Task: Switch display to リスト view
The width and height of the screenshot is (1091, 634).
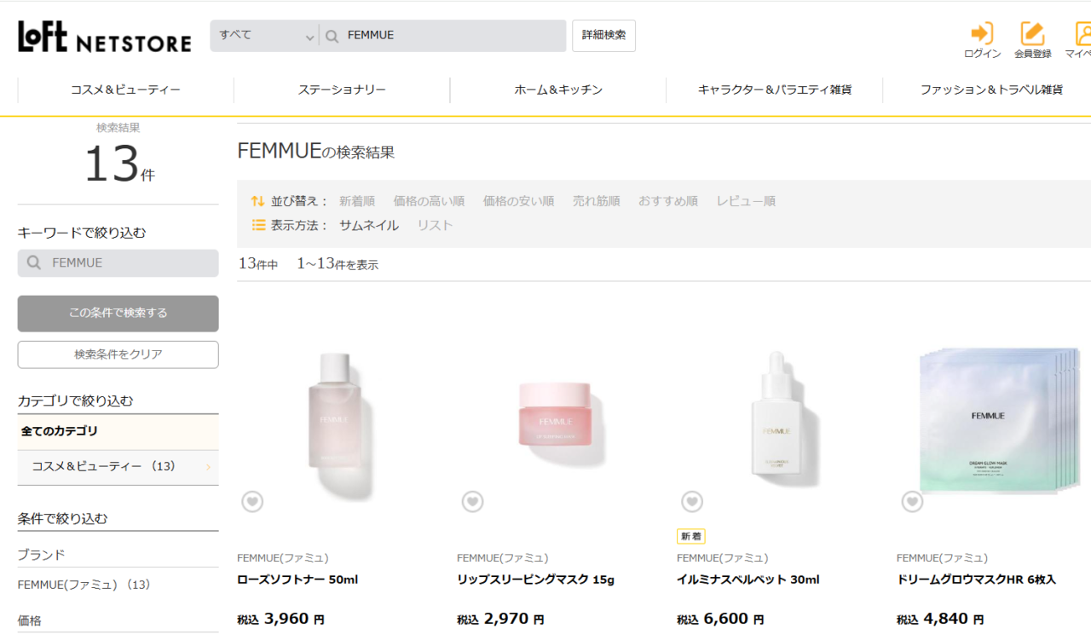Action: (435, 225)
